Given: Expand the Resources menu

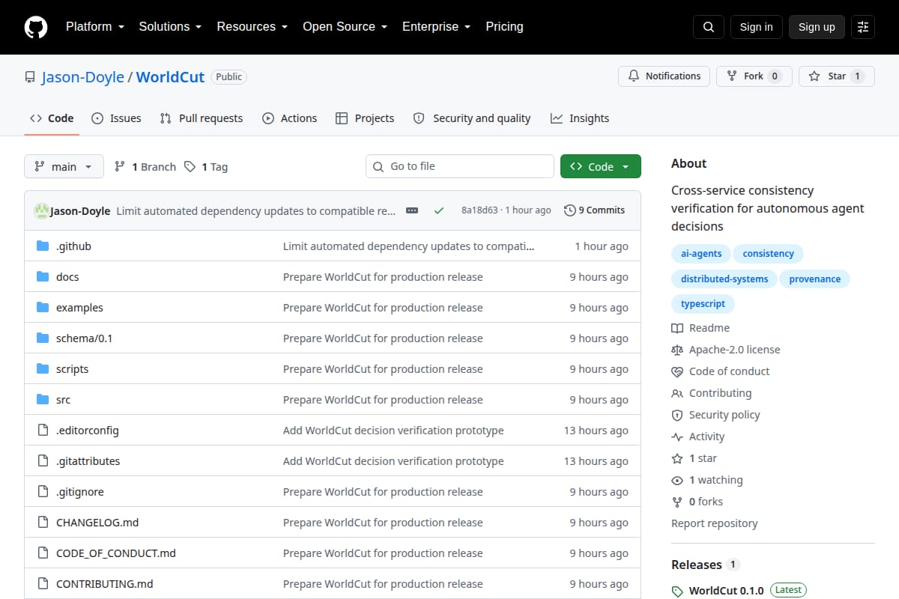Looking at the screenshot, I should (x=252, y=26).
